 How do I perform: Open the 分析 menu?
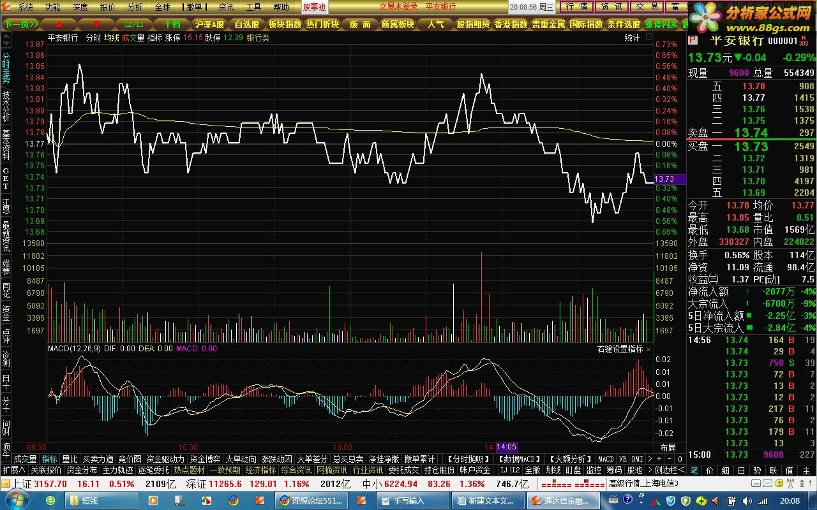click(x=135, y=7)
